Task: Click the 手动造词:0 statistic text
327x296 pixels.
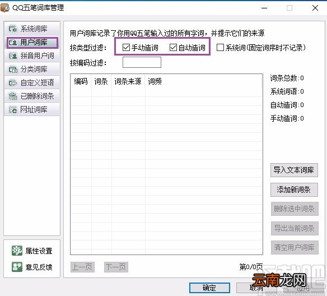Action: [x=287, y=118]
